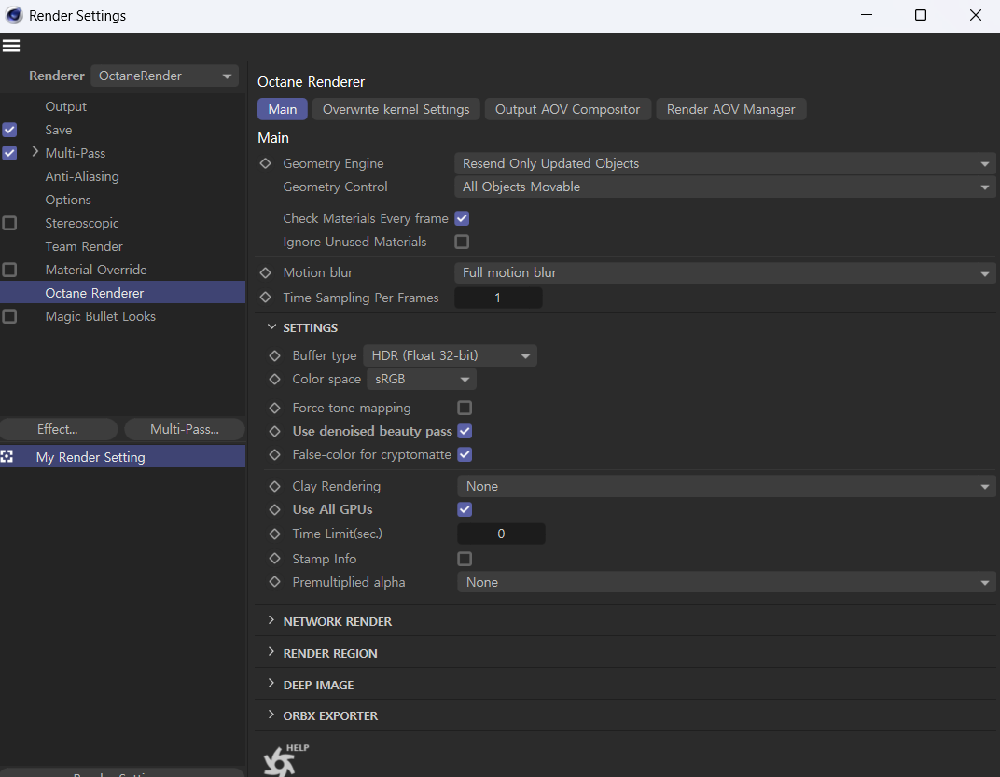The width and height of the screenshot is (1000, 777).
Task: Click the Use denoised beauty pass diamond
Action: [x=275, y=431]
